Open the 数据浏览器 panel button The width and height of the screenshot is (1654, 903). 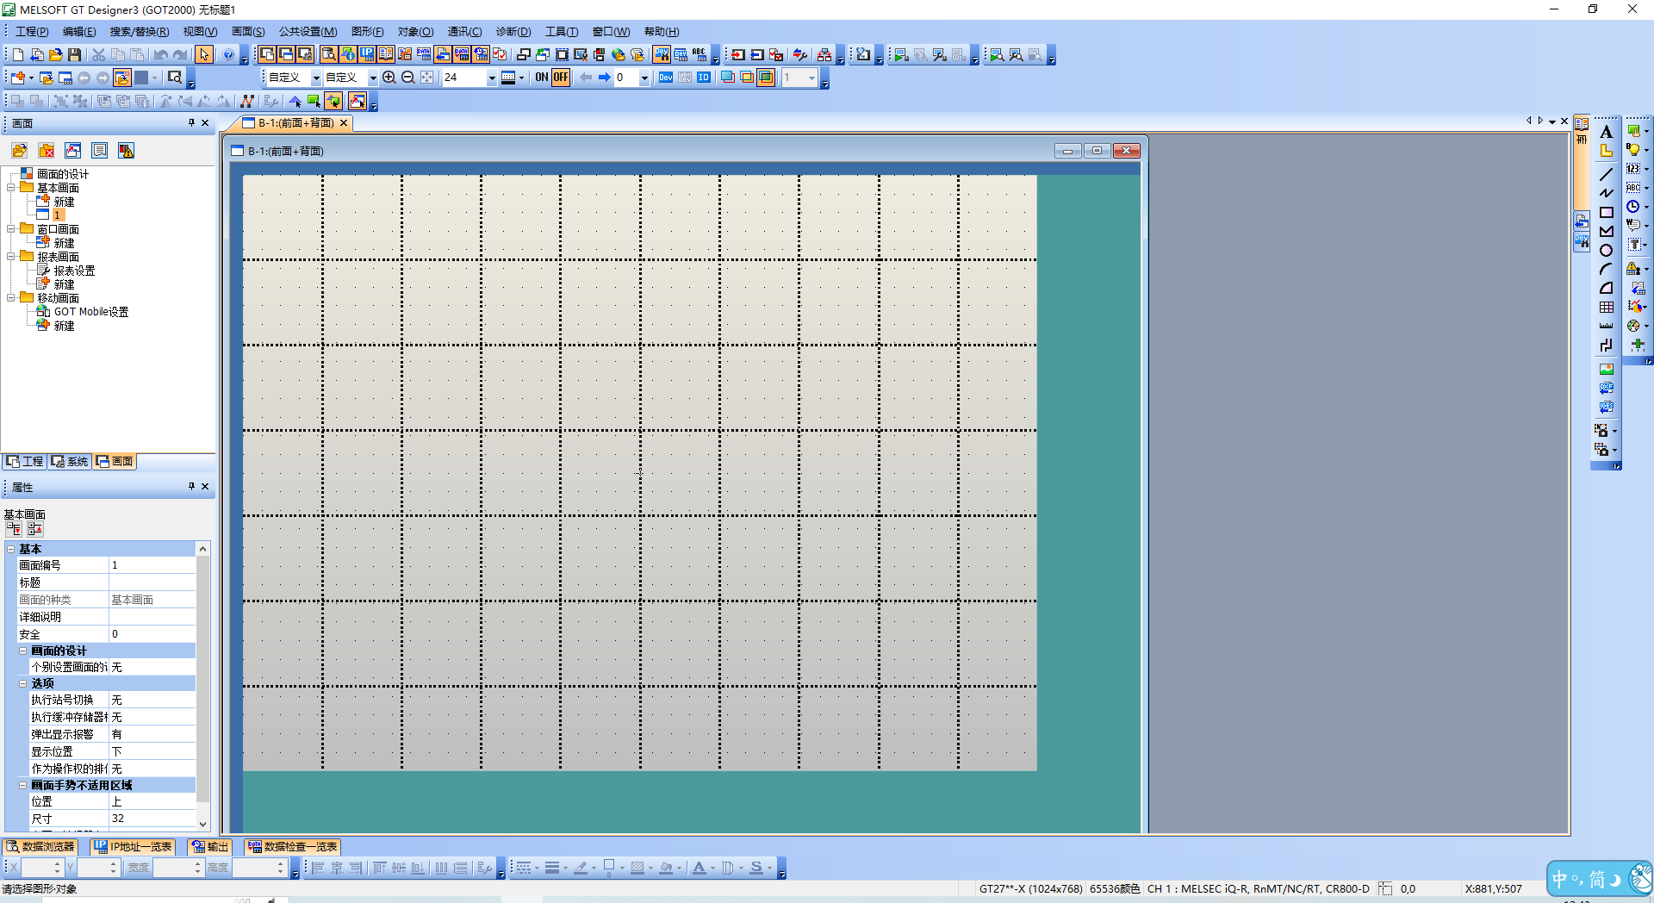(x=40, y=847)
